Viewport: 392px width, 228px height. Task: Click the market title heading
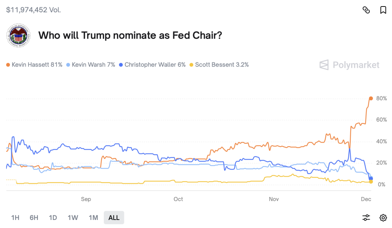coord(131,36)
